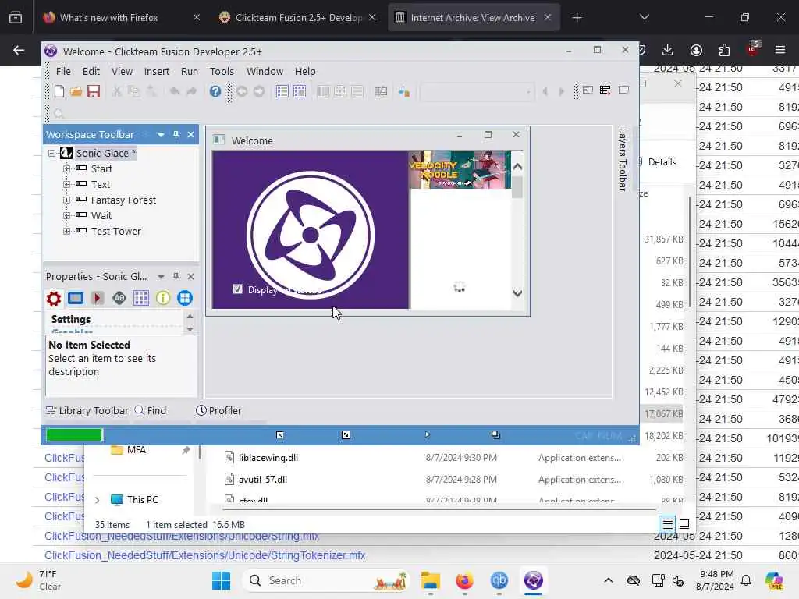Open the Help menu
The height and width of the screenshot is (599, 799).
tap(305, 71)
